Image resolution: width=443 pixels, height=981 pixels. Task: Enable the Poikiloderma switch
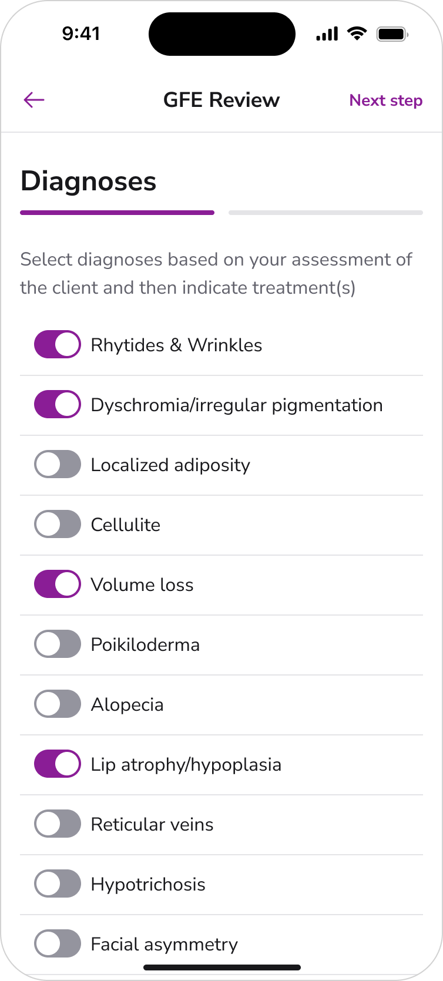58,644
